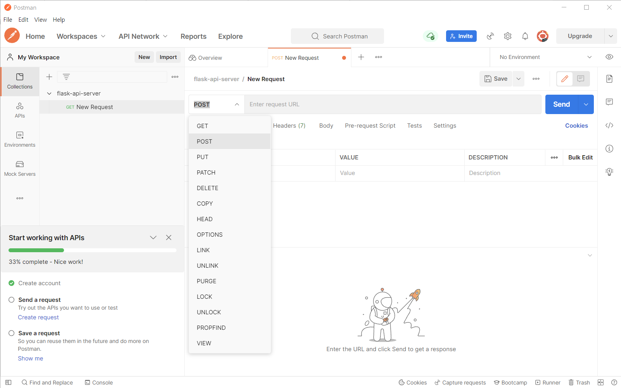Open the settings gear icon
621x388 pixels.
508,36
